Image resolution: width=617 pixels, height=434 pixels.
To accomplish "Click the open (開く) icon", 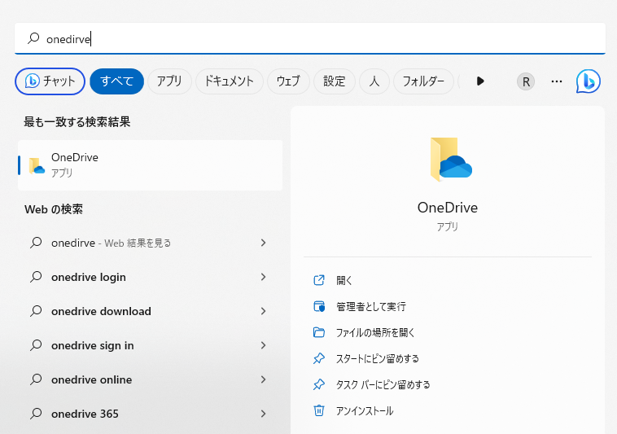I will [319, 280].
